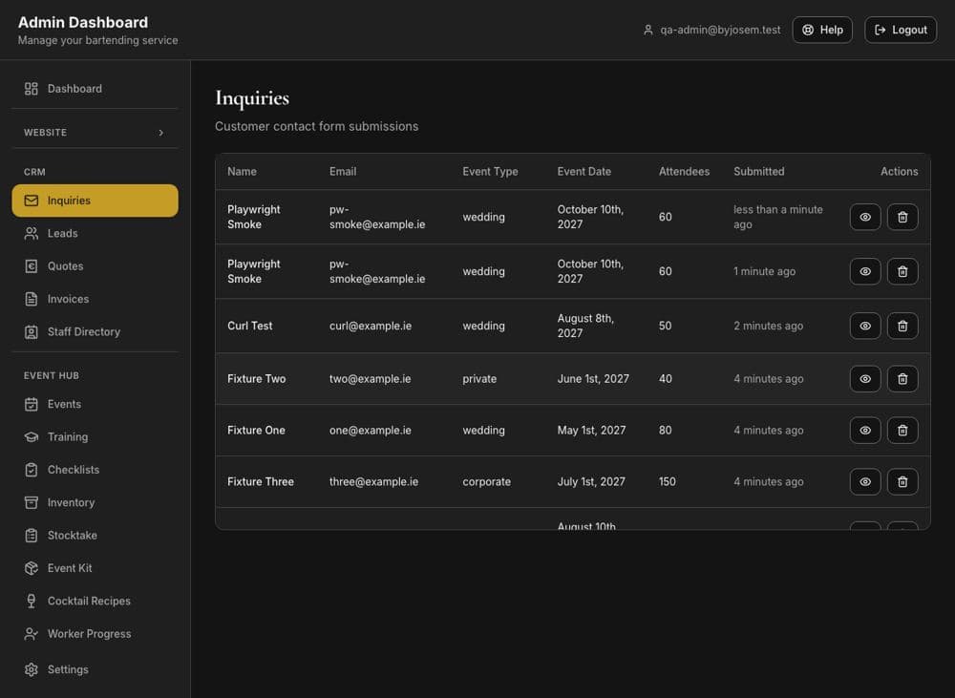Click the three@example.ie email cell
Viewport: 955px width, 698px height.
click(x=373, y=482)
